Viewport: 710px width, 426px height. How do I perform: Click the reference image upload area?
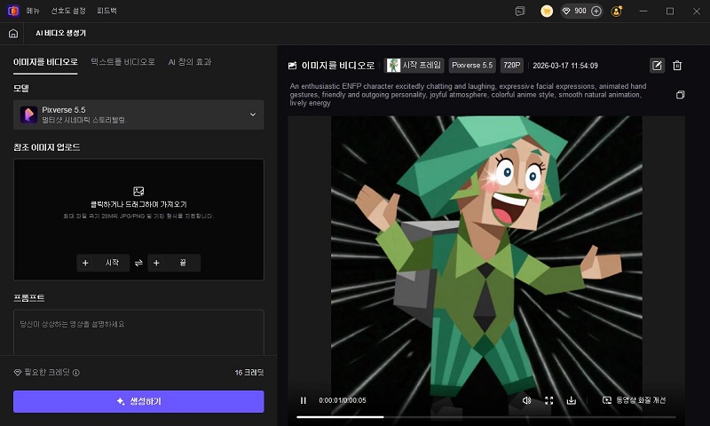click(x=138, y=219)
